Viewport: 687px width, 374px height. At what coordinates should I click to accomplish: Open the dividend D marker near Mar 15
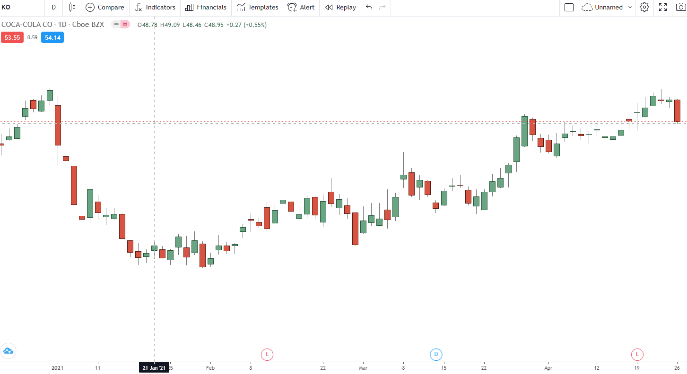click(436, 354)
